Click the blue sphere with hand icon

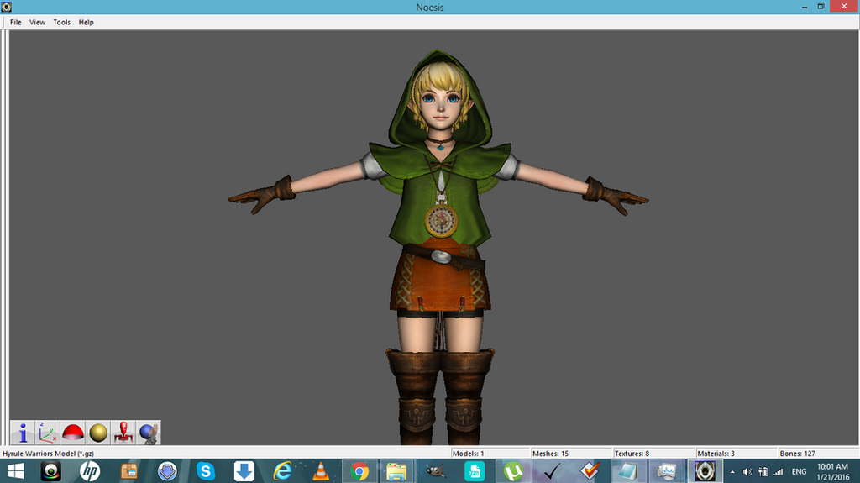(x=149, y=433)
